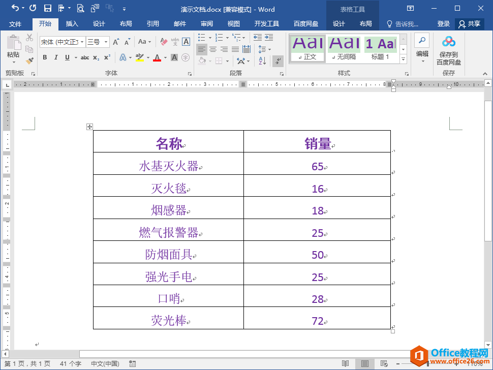Click the 登录 sign in link
Screen dimensions: 493x370
pos(443,24)
